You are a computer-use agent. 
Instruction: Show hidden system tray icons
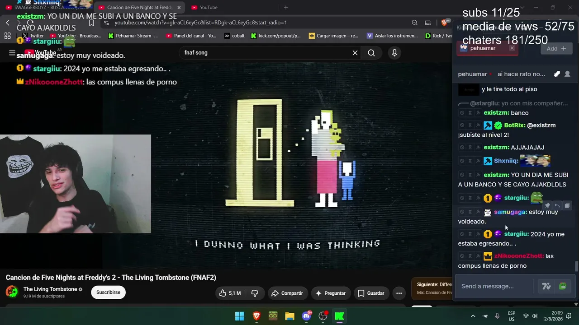[473, 316]
